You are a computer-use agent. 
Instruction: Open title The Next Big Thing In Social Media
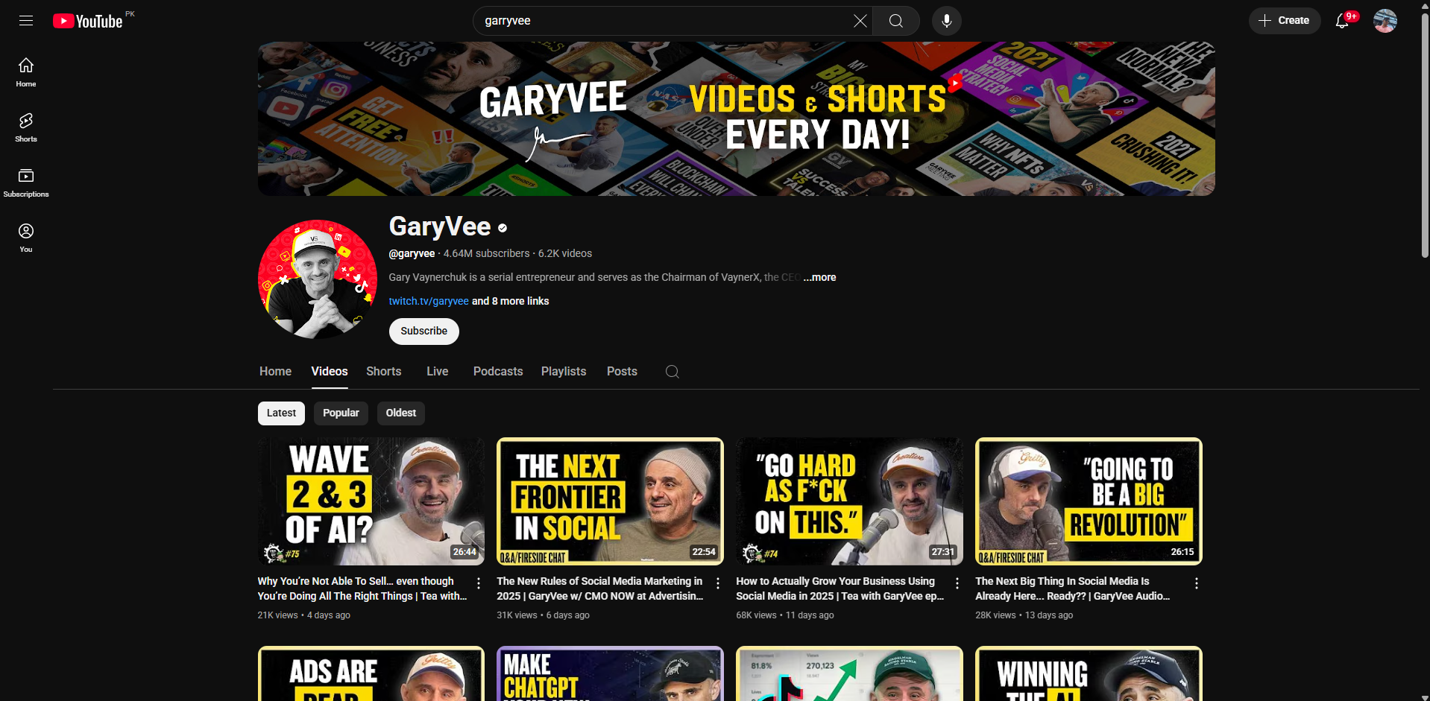1073,589
